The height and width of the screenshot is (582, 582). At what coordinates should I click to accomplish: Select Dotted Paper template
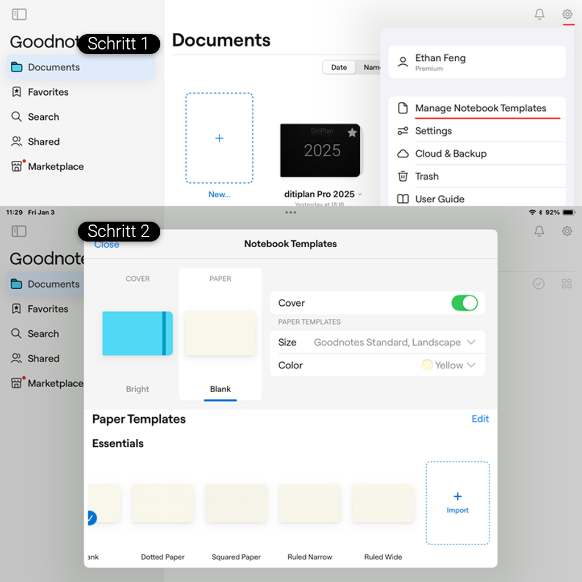pyautogui.click(x=163, y=504)
